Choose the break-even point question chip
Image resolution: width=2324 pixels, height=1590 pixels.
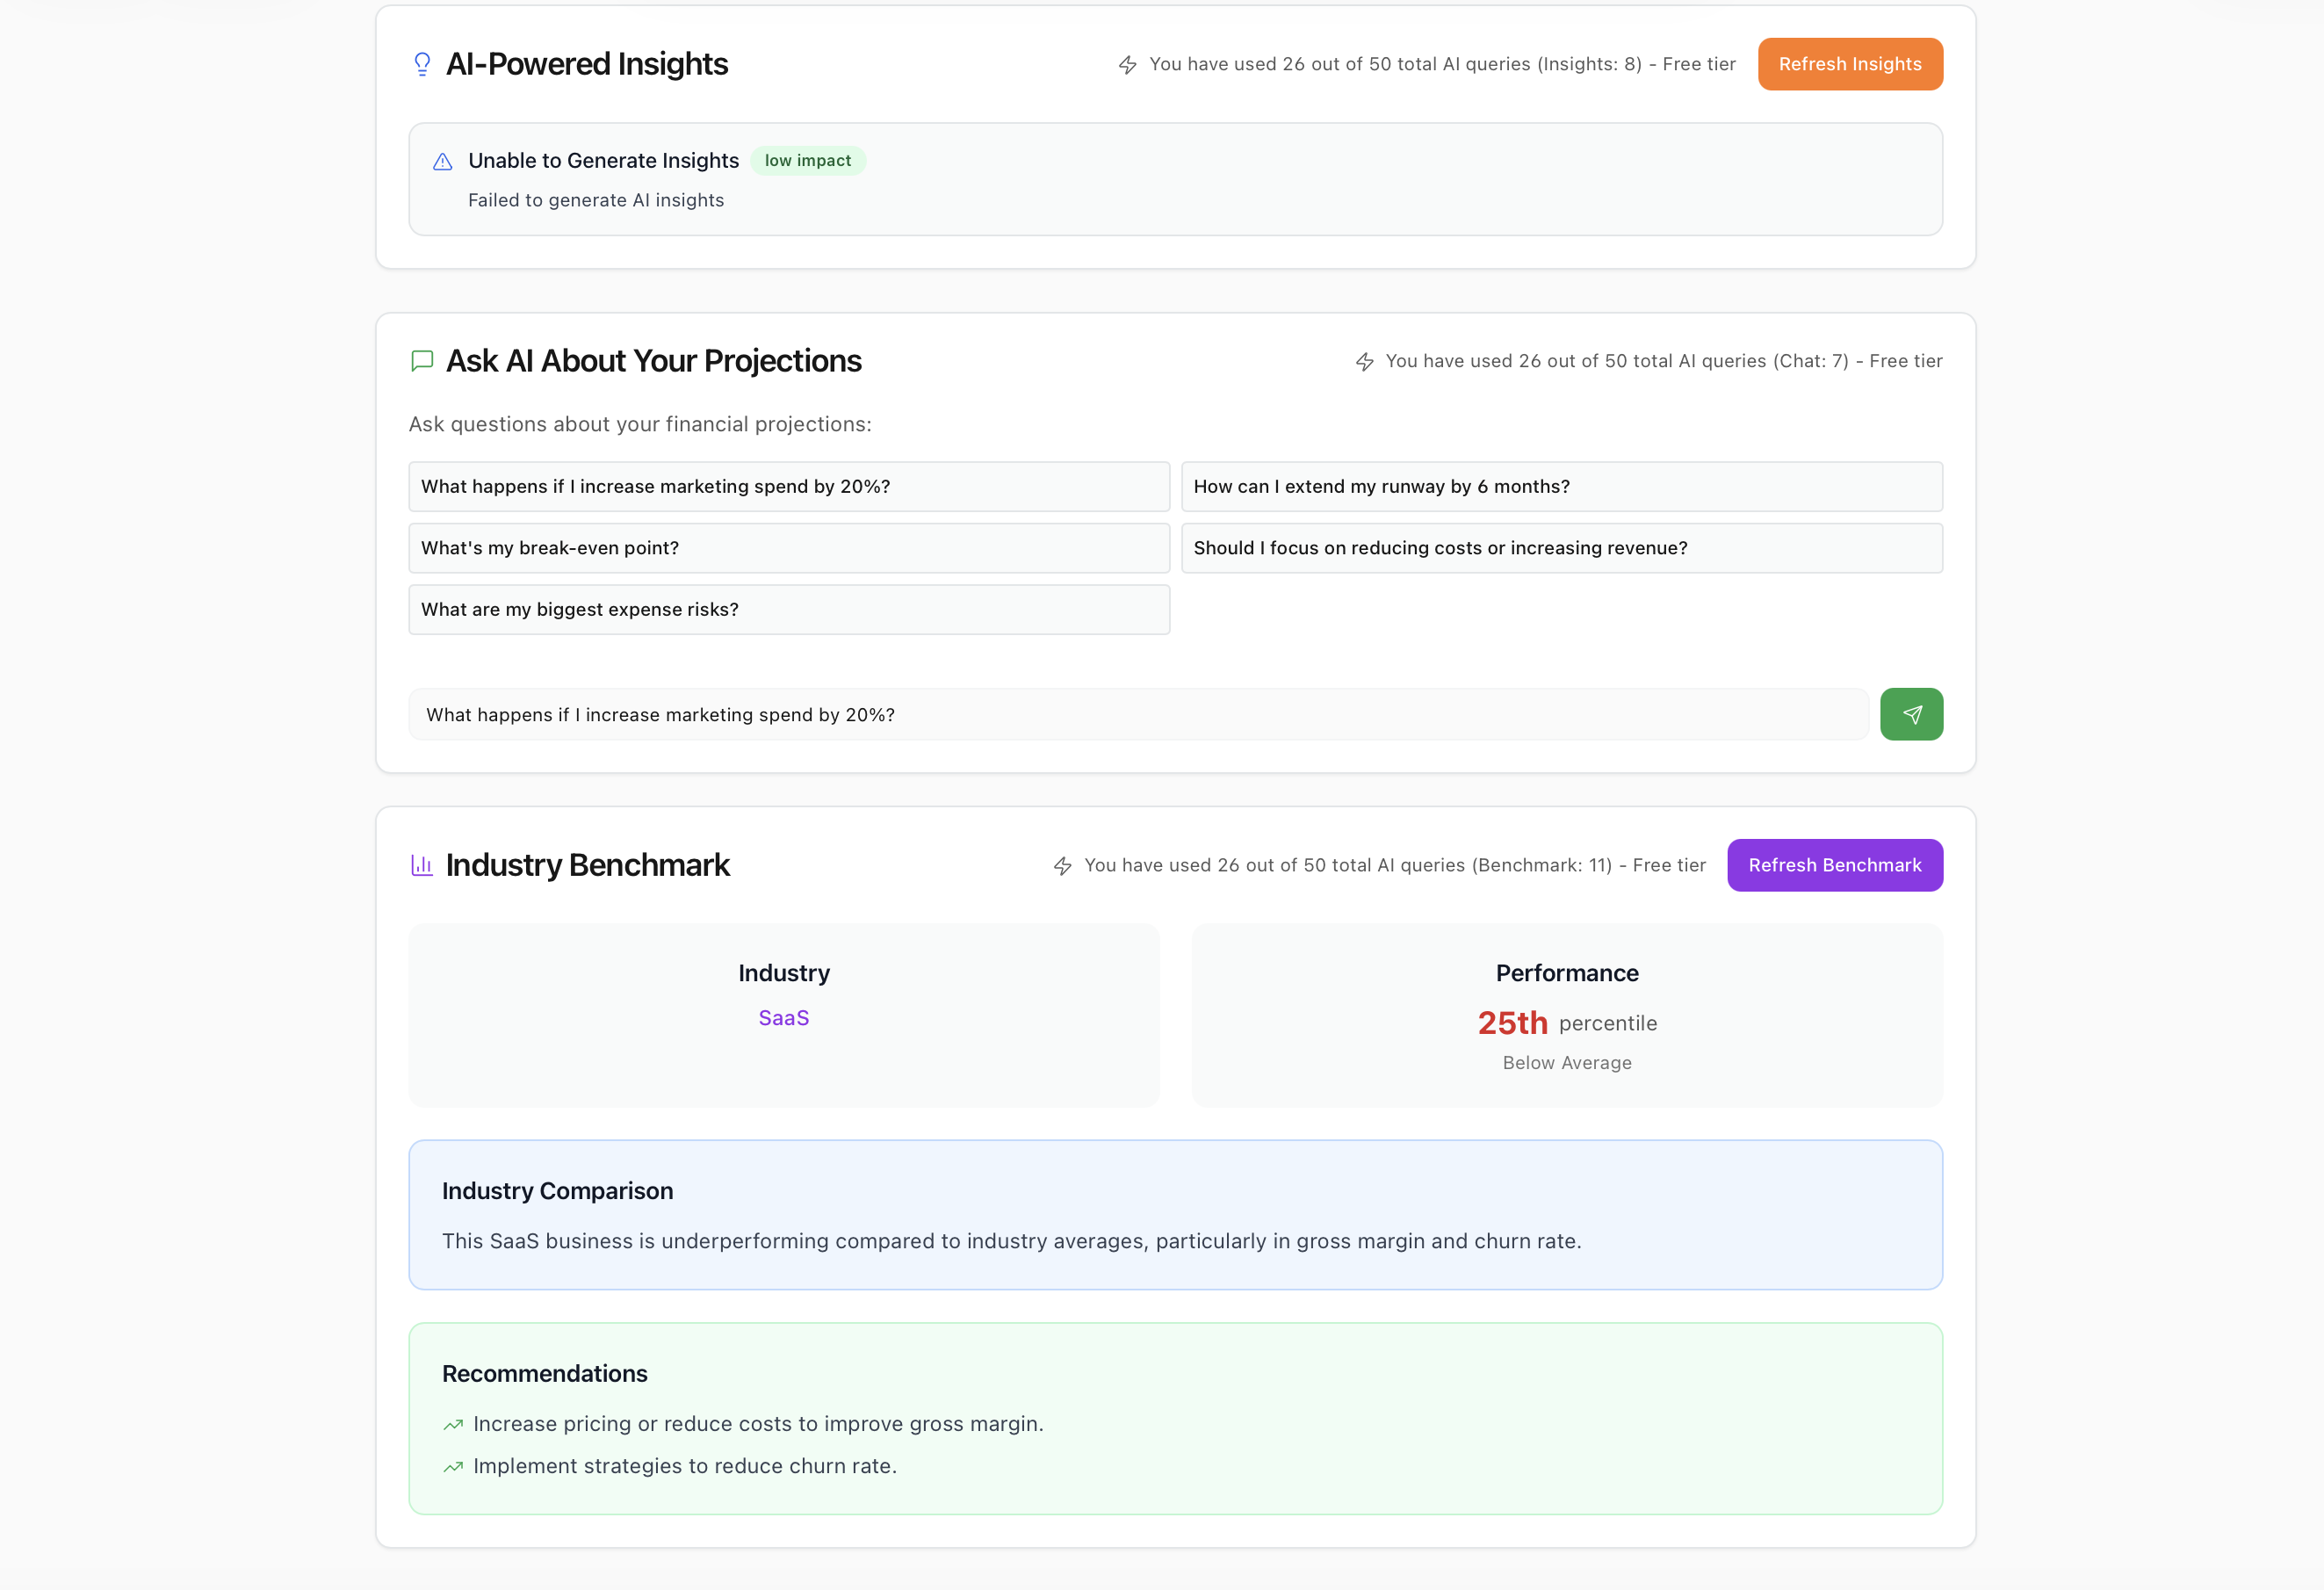789,548
